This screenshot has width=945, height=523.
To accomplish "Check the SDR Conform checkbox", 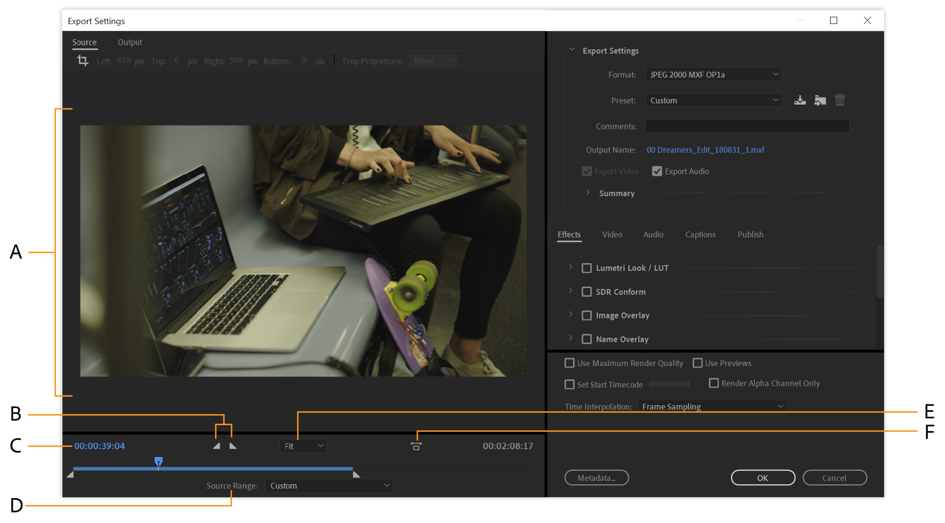I will click(x=586, y=291).
